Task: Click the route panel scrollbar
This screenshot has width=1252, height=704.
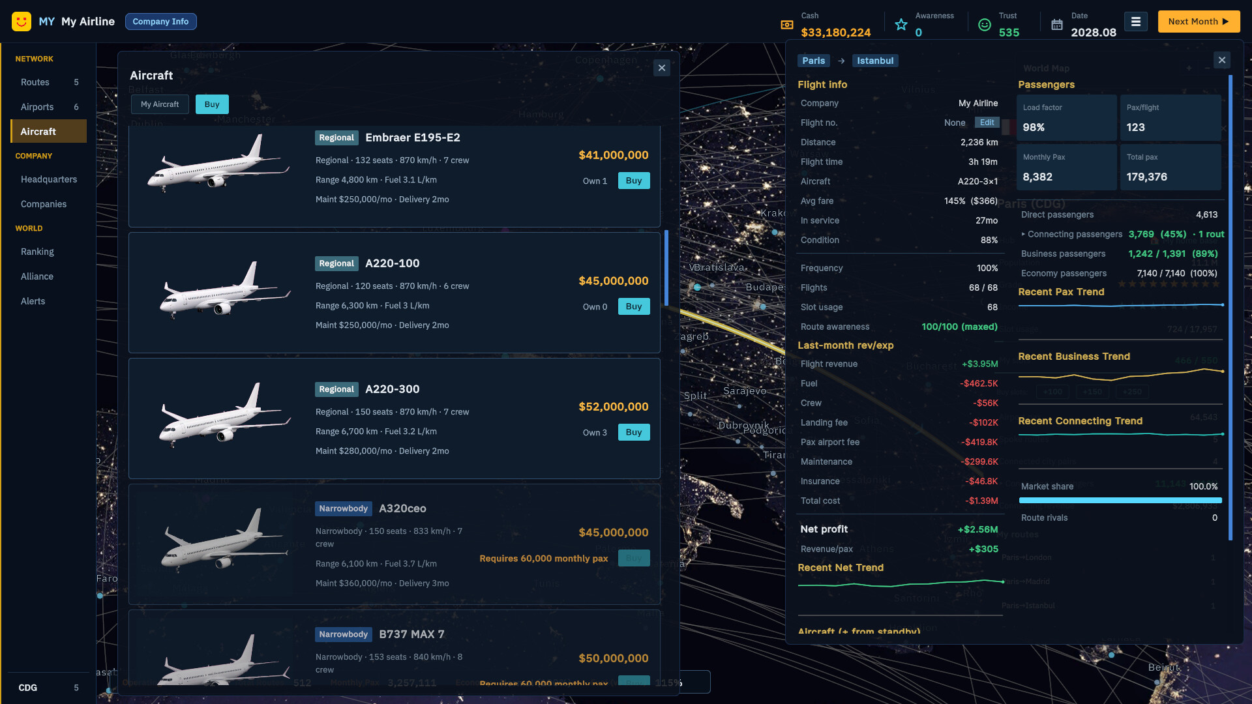Action: [1230, 308]
